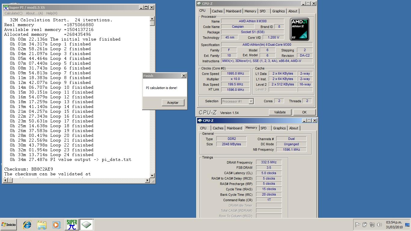The width and height of the screenshot is (411, 231).
Task: Open the Calculate(C) menu in Super PI
Action: click(14, 13)
